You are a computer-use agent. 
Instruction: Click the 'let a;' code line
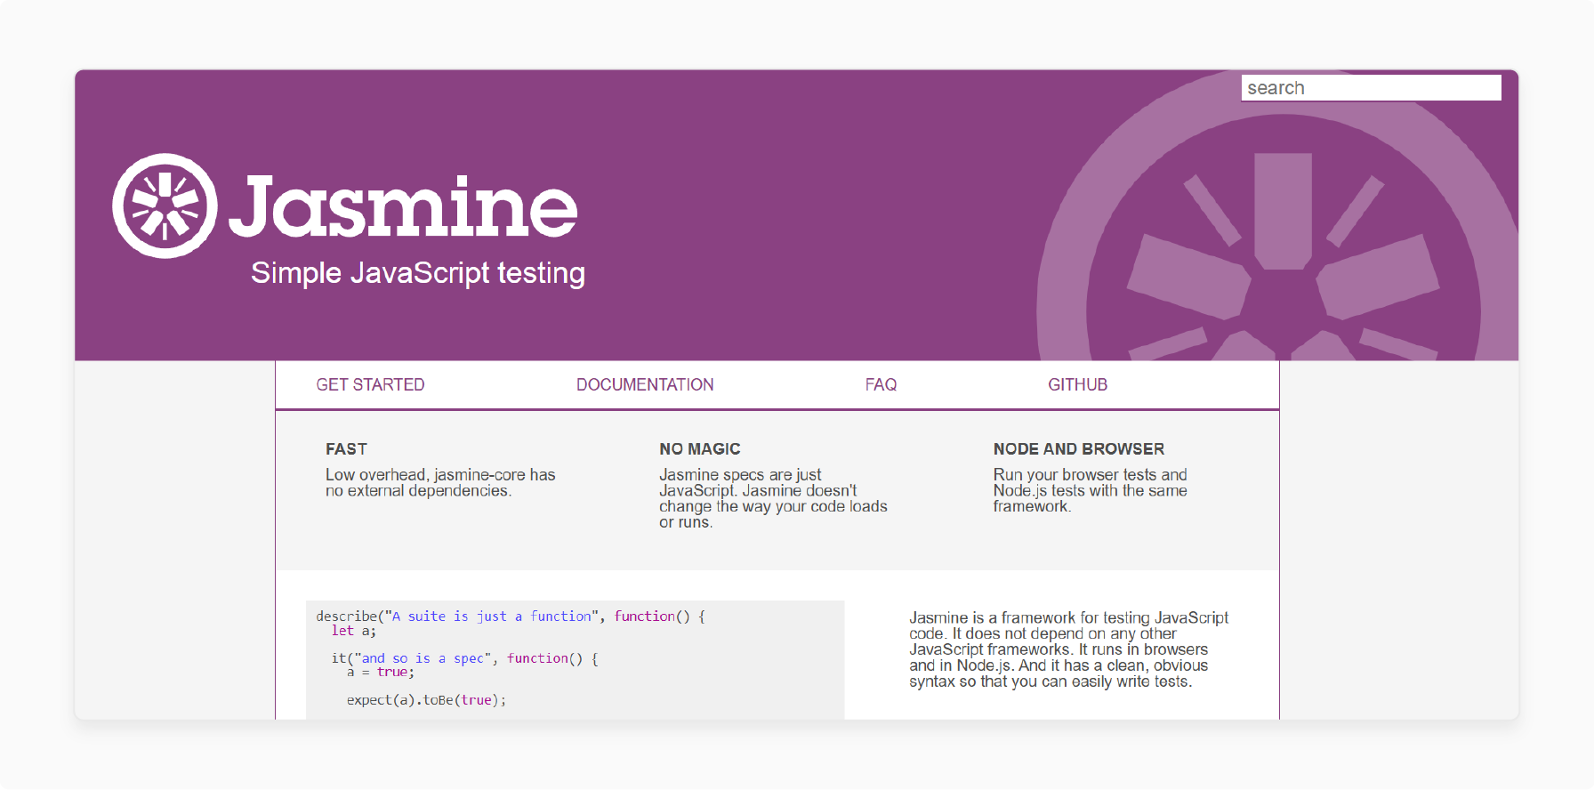click(x=354, y=631)
